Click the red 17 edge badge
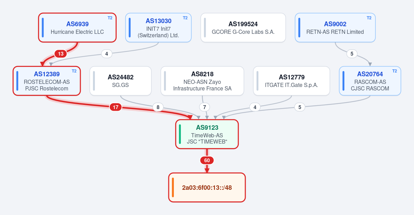414x215 pixels. pos(116,107)
